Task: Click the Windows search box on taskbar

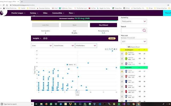Action: 17,104
